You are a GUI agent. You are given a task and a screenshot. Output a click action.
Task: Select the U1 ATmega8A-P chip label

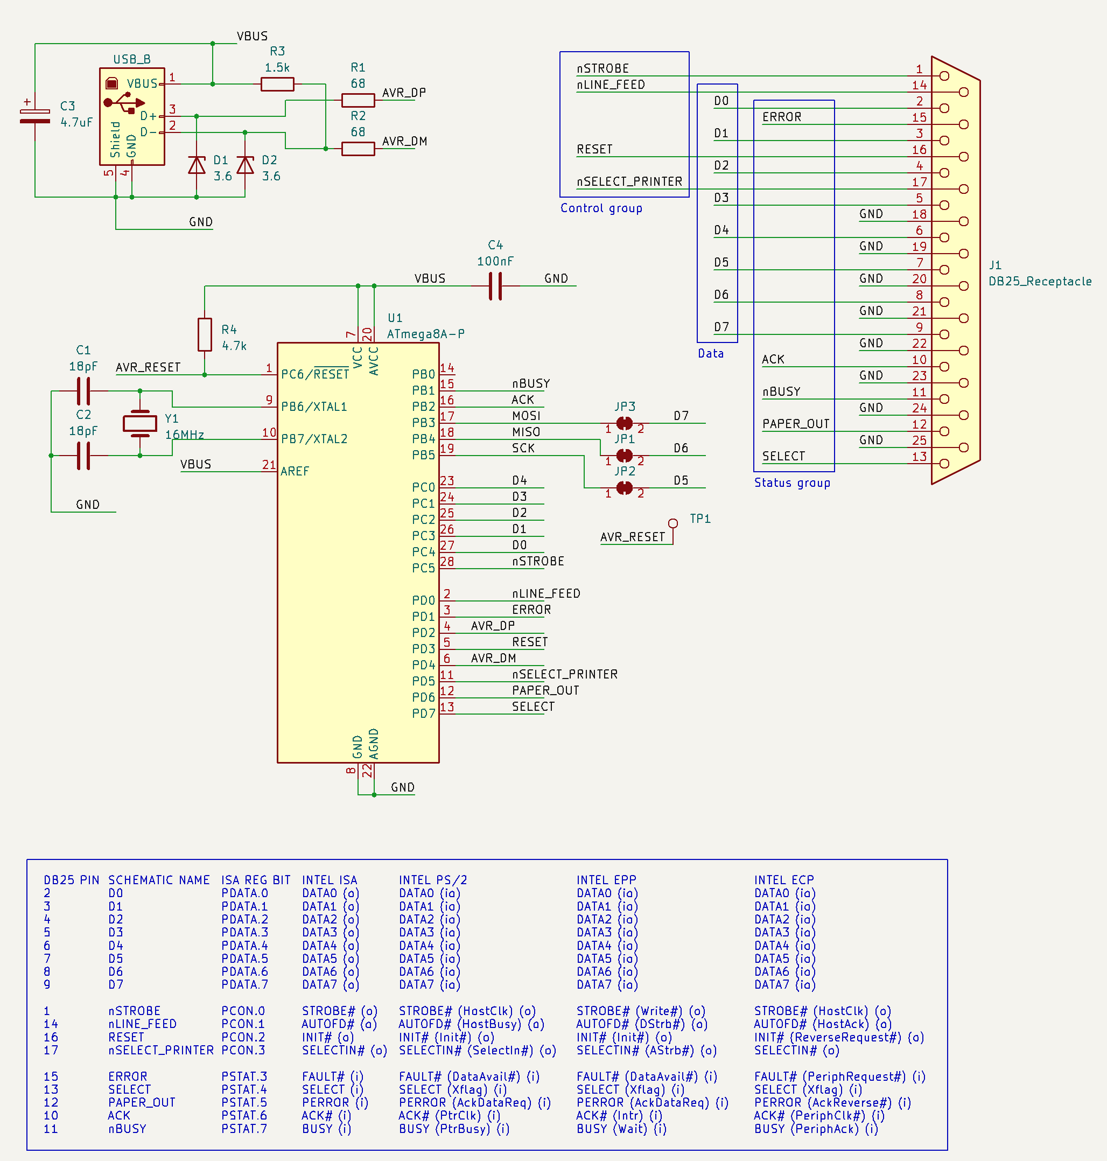point(425,334)
